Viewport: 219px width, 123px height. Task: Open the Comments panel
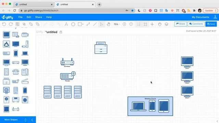click(196, 24)
